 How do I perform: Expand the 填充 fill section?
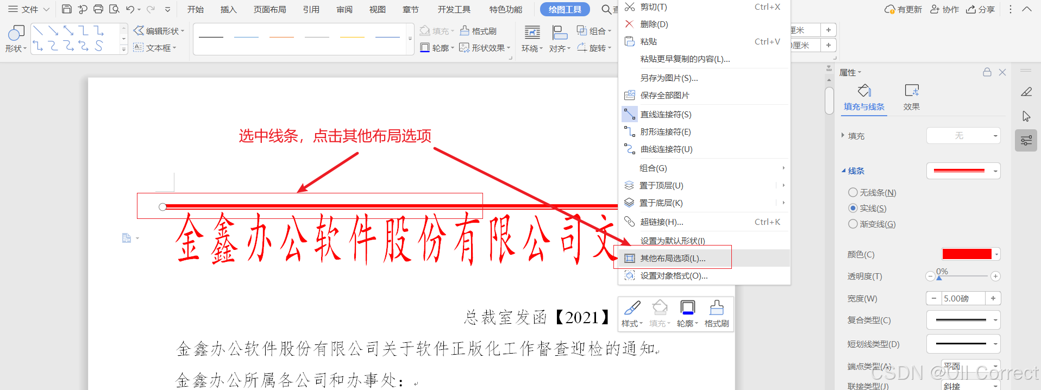coord(843,135)
